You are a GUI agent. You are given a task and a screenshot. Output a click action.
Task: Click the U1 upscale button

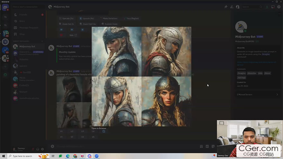tap(61, 131)
